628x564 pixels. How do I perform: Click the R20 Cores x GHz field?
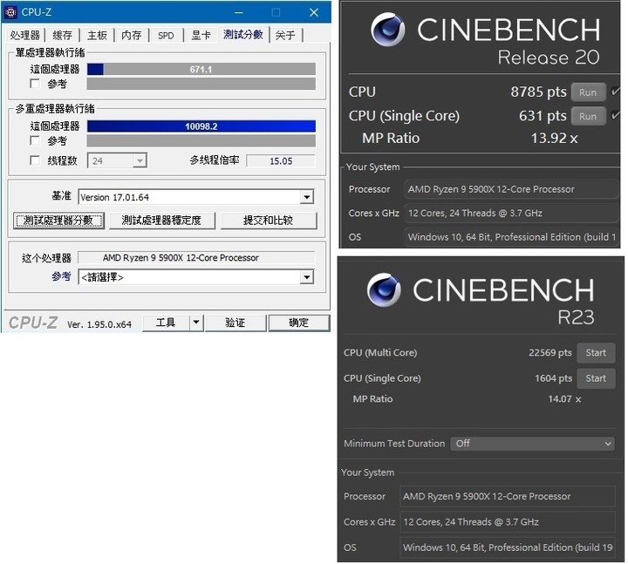click(511, 213)
